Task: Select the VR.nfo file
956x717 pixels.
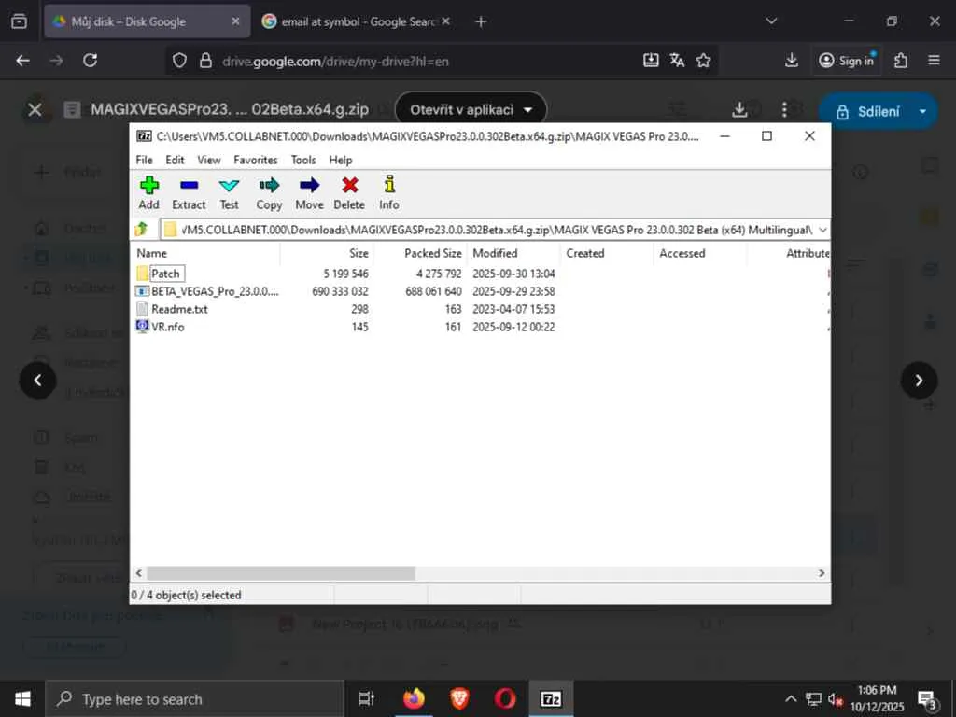Action: [161, 327]
